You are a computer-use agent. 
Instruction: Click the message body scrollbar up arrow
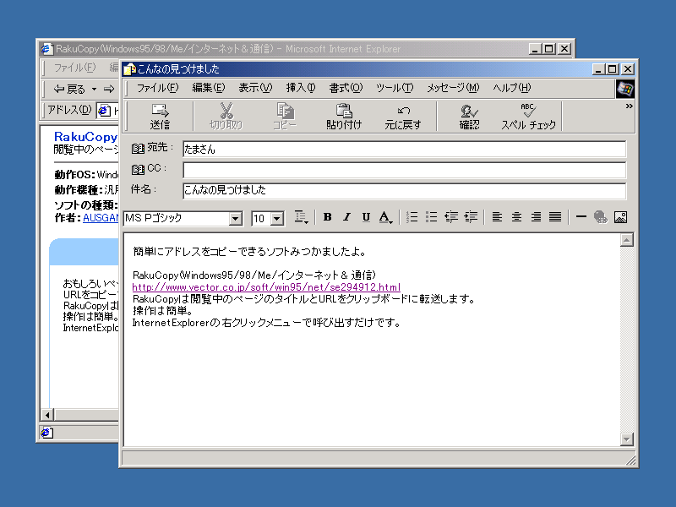626,240
